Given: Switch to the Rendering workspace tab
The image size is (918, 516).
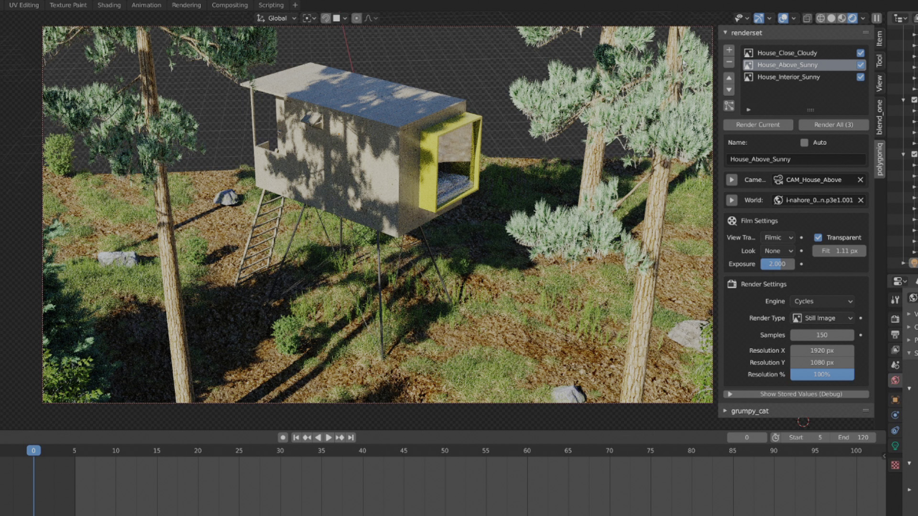Looking at the screenshot, I should click(186, 5).
